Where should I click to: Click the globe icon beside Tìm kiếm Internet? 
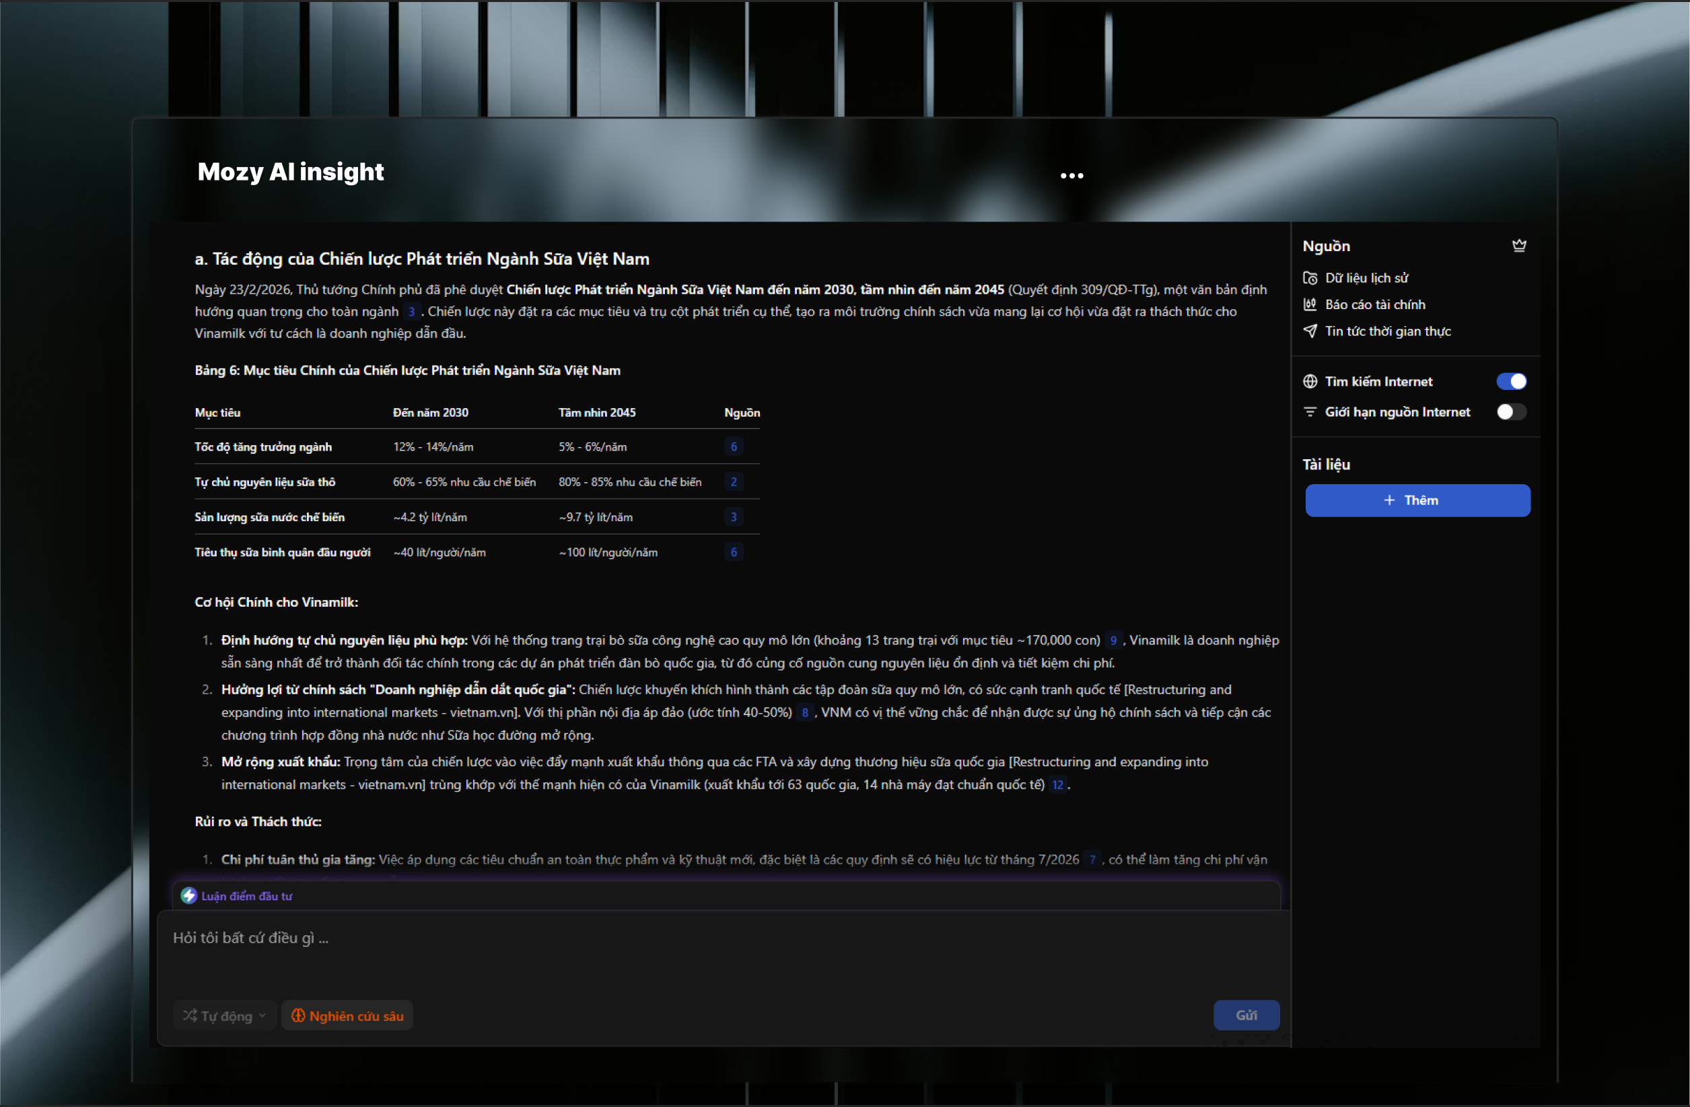(x=1310, y=382)
